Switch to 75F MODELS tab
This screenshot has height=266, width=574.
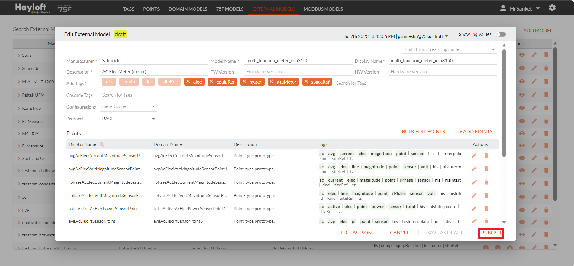point(230,9)
